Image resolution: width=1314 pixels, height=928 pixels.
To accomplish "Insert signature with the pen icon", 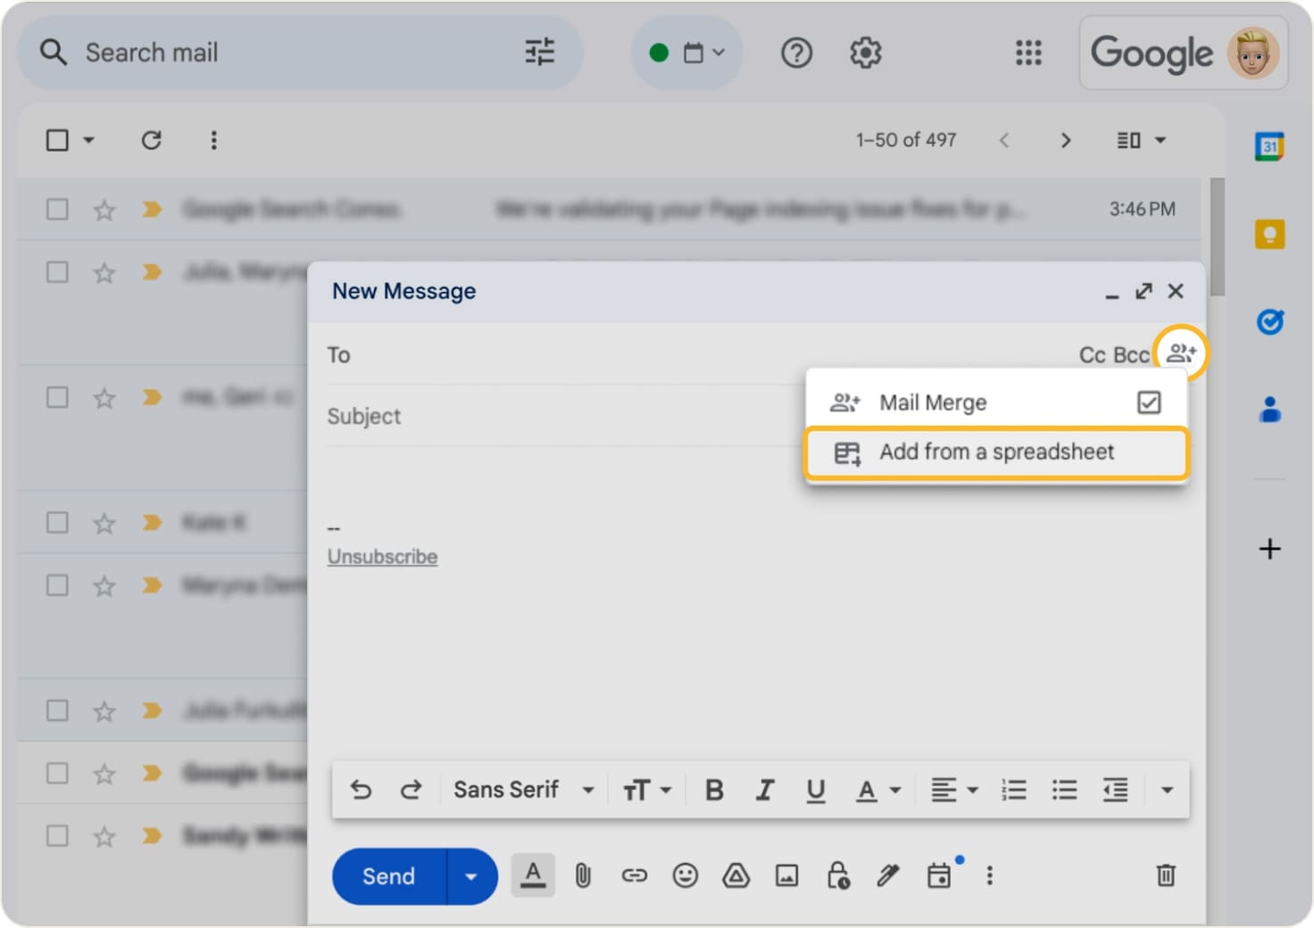I will point(888,875).
